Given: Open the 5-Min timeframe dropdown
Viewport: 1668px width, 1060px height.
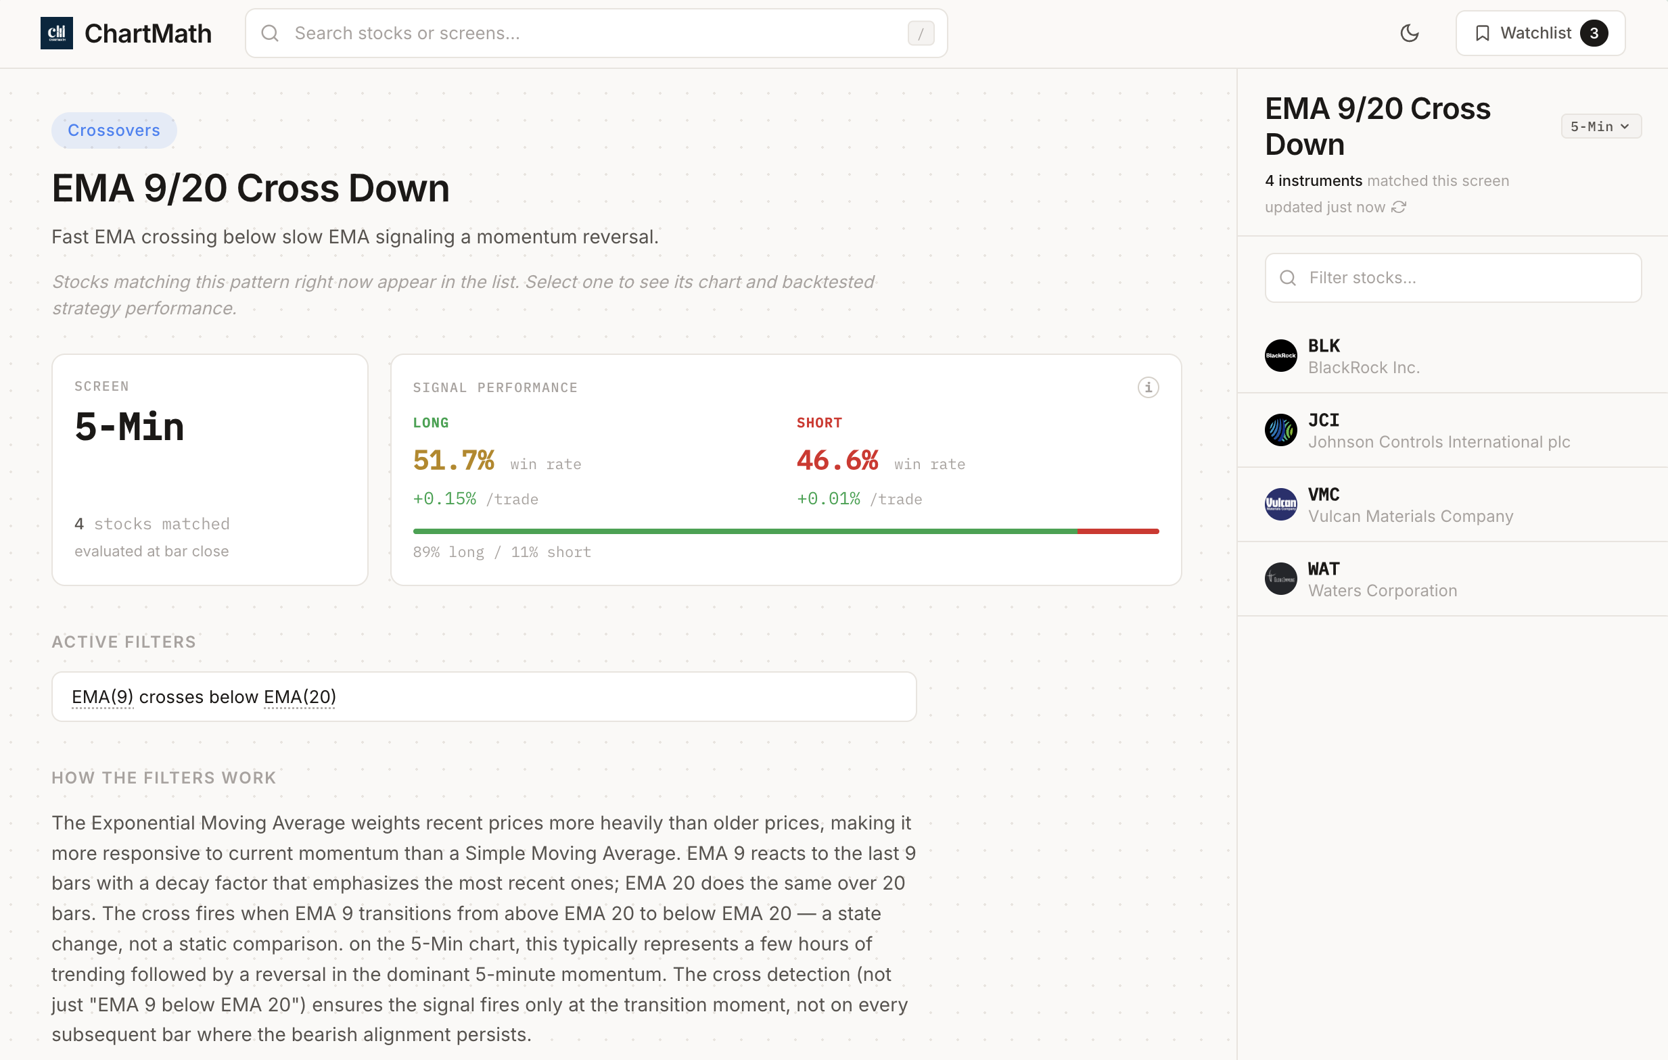Looking at the screenshot, I should click(1600, 126).
